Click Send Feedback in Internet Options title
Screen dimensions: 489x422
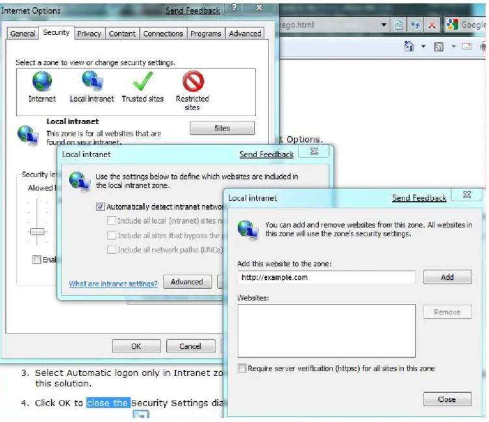[193, 10]
